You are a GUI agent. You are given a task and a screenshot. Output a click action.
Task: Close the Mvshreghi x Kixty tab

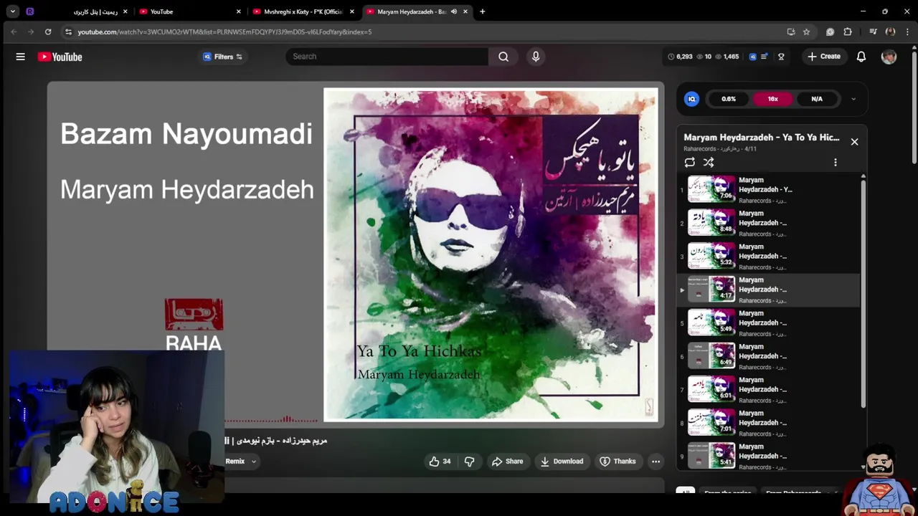pyautogui.click(x=352, y=11)
